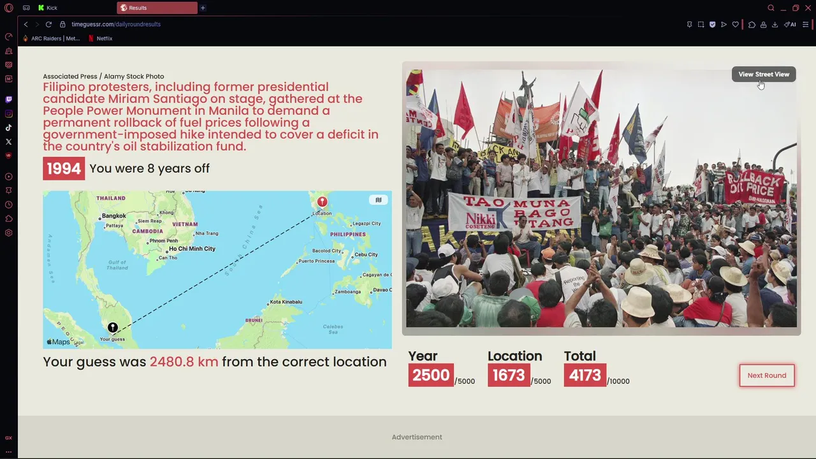Click the pinboard pin icon in toolbar
The image size is (816, 459).
click(689, 24)
